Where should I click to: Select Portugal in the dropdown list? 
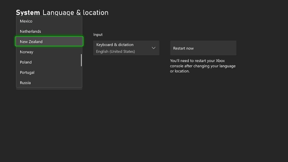point(49,72)
